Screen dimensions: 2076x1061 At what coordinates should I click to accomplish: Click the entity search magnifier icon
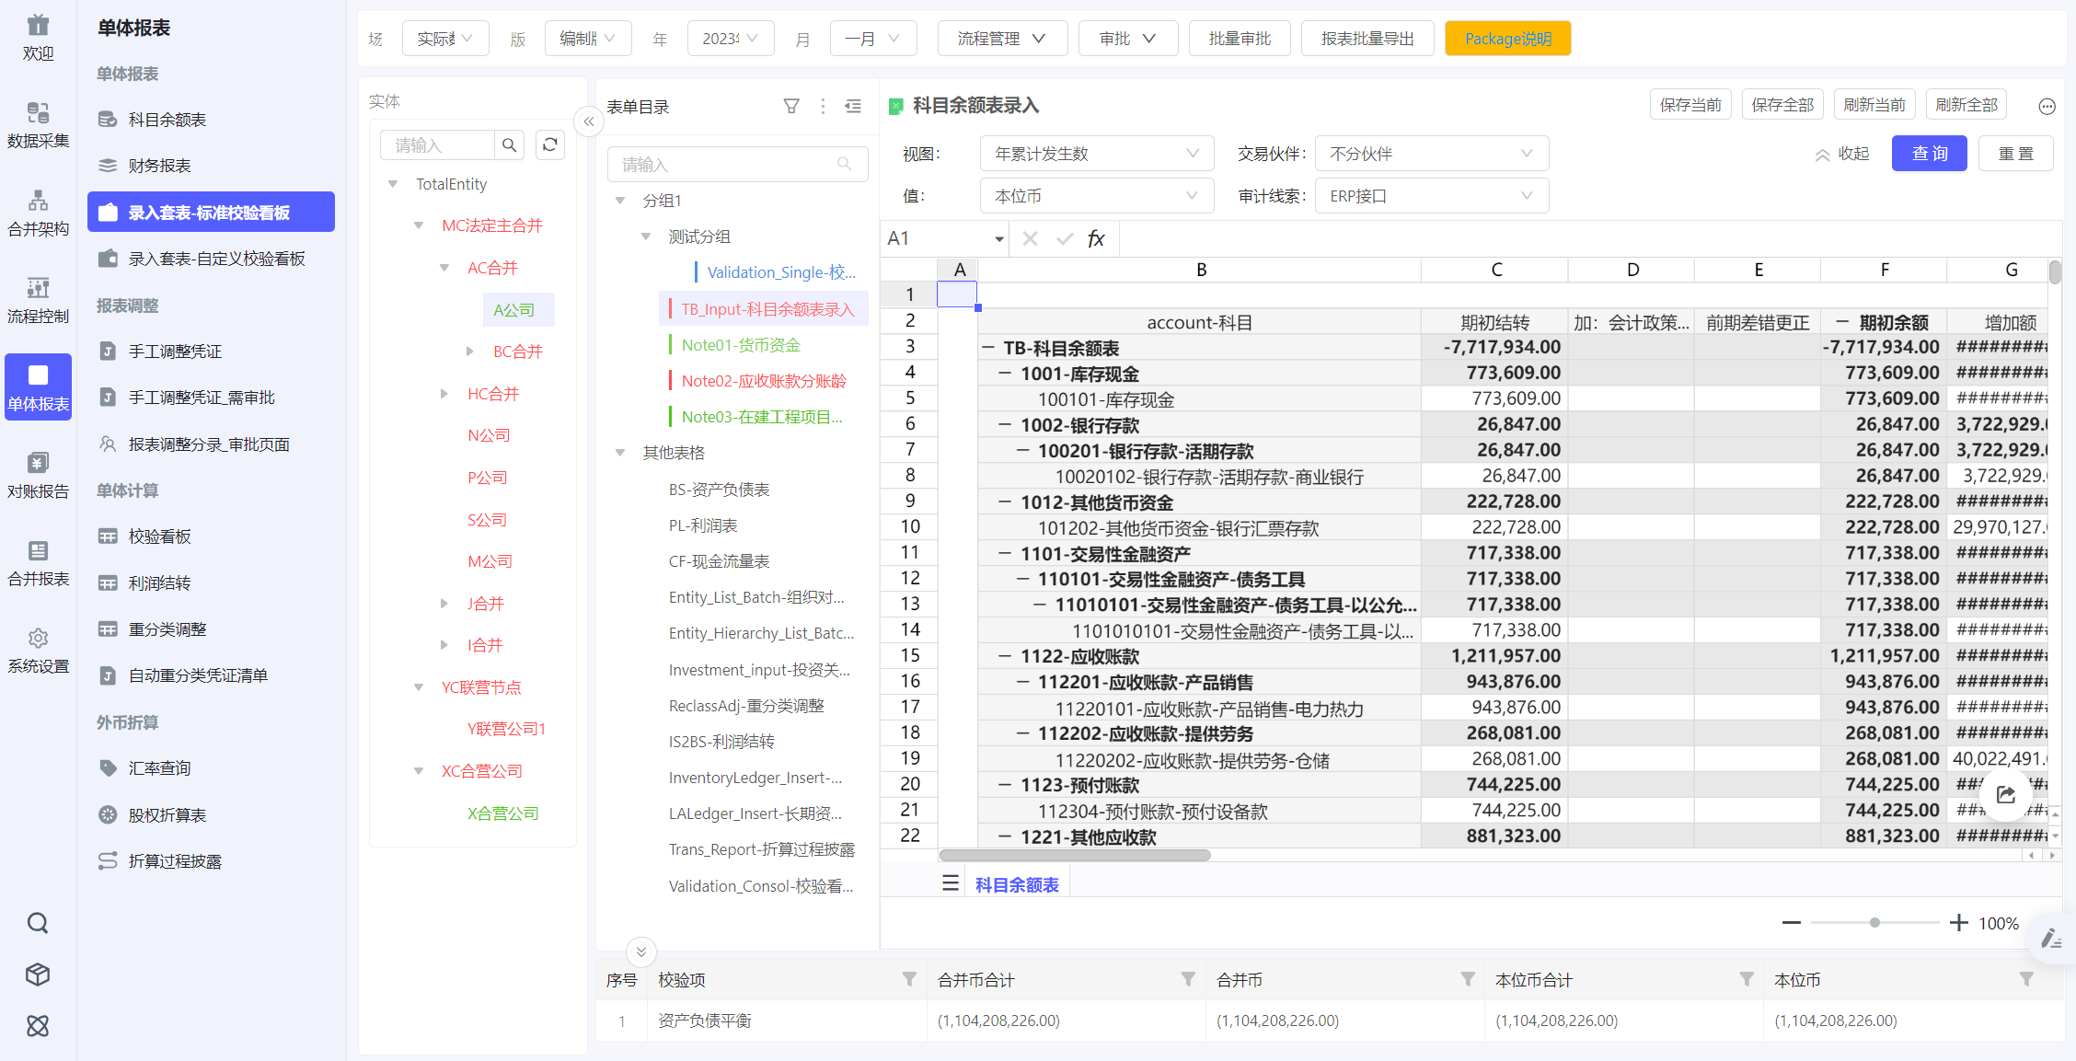tap(509, 144)
